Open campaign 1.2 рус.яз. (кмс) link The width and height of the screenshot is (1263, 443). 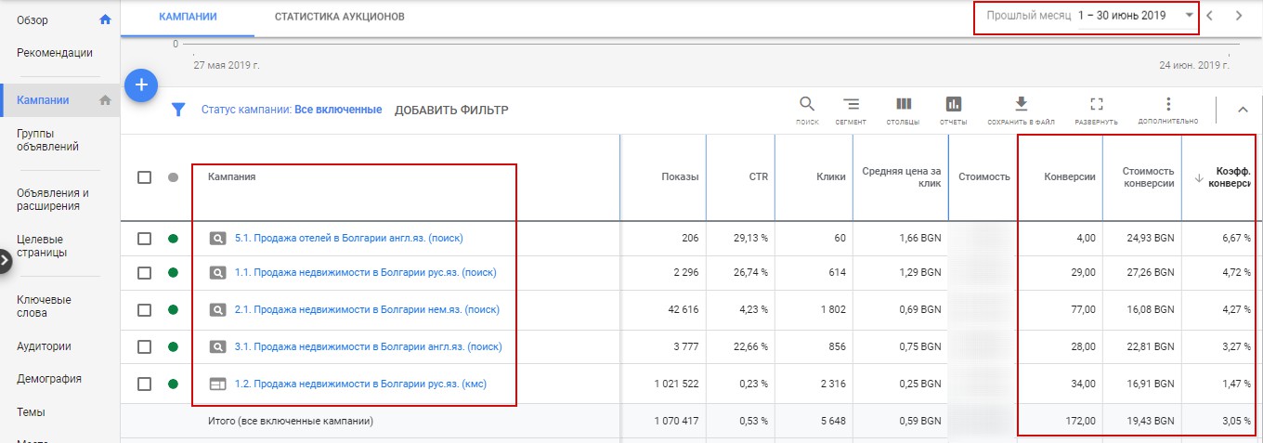click(361, 384)
